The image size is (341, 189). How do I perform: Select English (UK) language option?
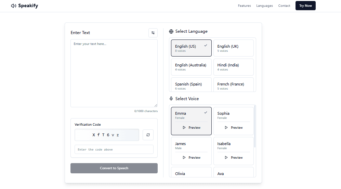click(x=233, y=48)
